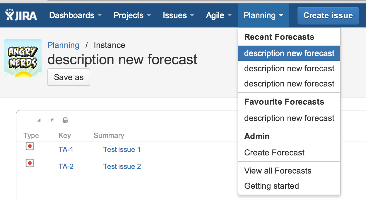Click the bug type icon for TA-1

[30, 146]
